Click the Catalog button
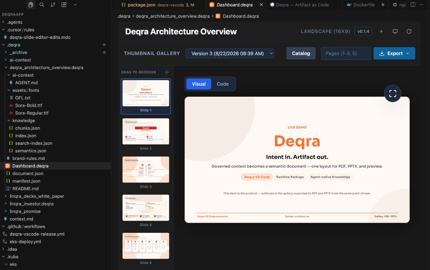 pos(301,54)
